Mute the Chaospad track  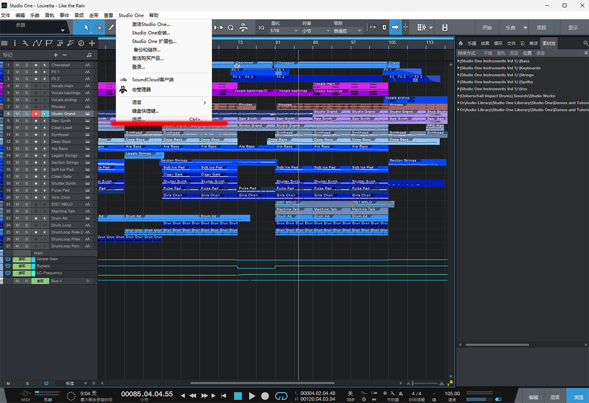(17, 65)
